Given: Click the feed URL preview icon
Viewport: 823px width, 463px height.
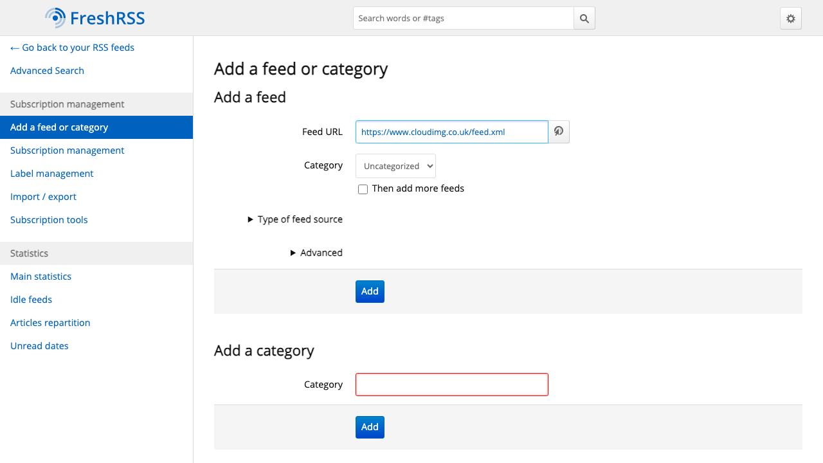Looking at the screenshot, I should (x=559, y=132).
